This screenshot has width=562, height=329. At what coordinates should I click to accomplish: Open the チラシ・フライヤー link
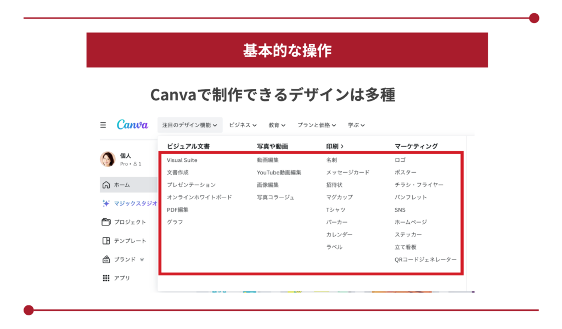(419, 185)
